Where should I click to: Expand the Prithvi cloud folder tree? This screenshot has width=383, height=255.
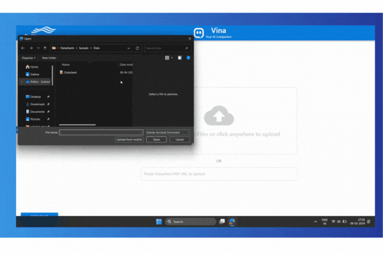click(x=22, y=82)
